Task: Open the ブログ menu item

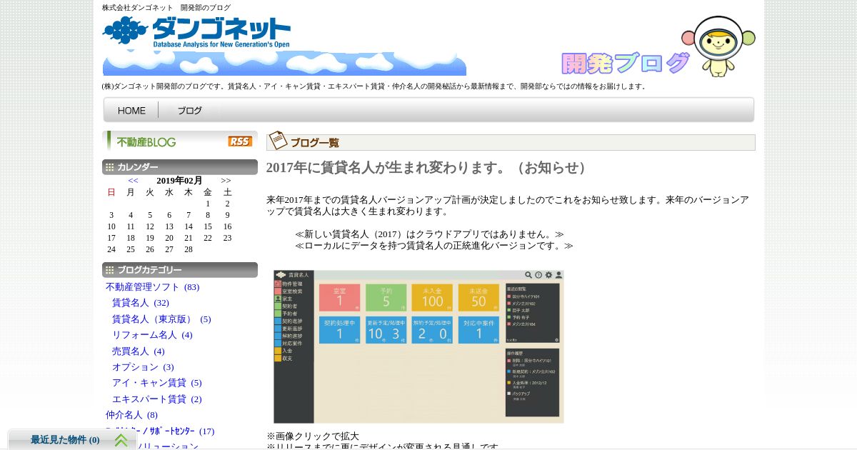Action: click(x=189, y=111)
